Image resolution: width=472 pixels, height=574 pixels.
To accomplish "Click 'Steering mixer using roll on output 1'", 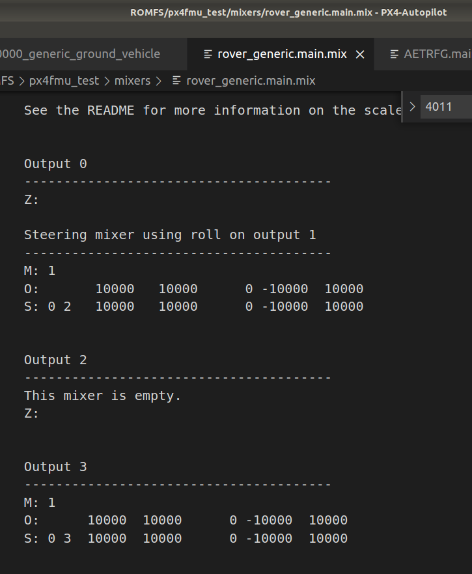I will click(170, 235).
